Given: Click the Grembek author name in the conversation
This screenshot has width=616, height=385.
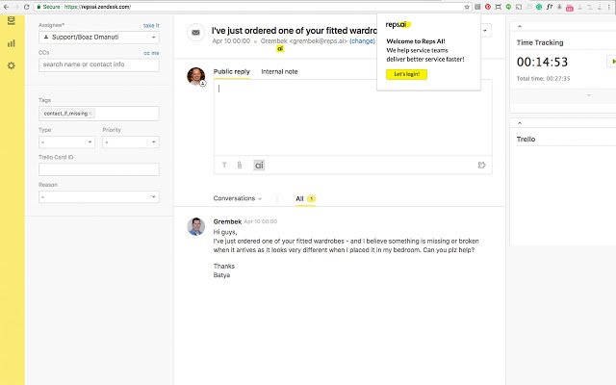Looking at the screenshot, I should [227, 221].
